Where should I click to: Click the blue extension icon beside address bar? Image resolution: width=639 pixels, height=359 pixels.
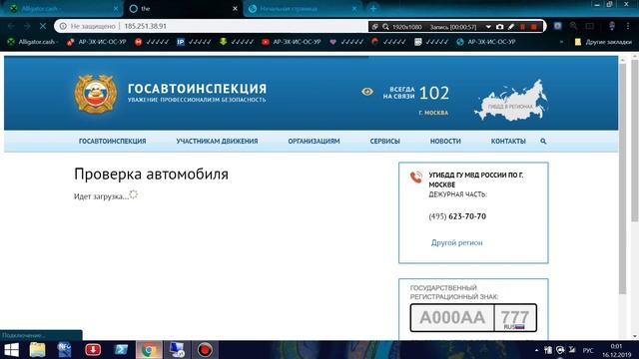point(557,26)
